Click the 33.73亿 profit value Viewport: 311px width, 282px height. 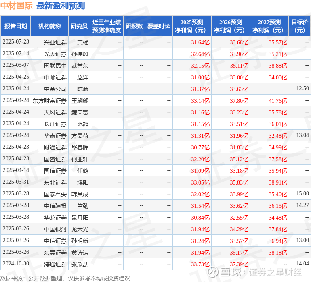point(200,264)
